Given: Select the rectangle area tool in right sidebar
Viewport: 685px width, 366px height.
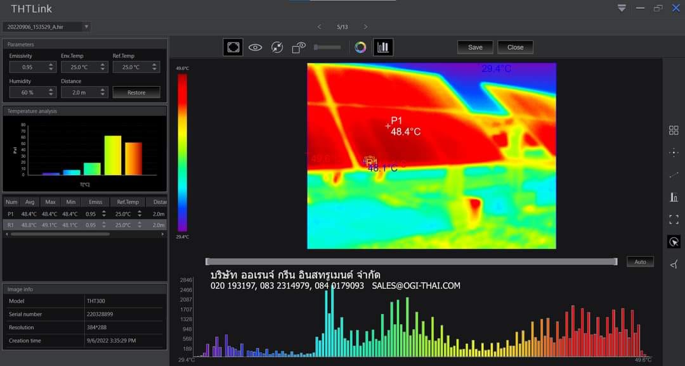Looking at the screenshot, I should tap(674, 219).
